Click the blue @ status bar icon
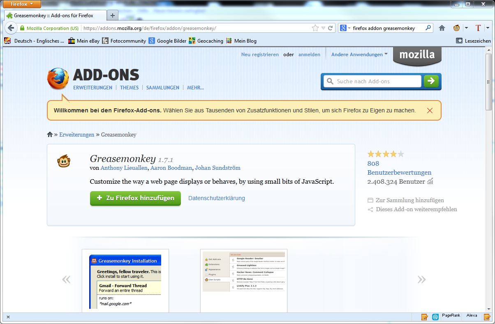The width and height of the screenshot is (495, 324). pos(435,317)
